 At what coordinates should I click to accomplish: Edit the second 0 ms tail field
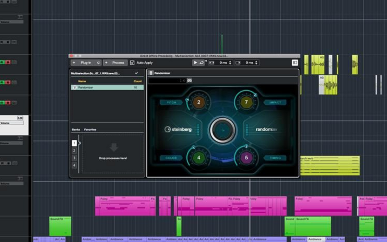[x=249, y=63]
